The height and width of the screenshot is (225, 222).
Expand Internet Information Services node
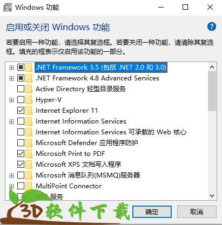coord(11,121)
